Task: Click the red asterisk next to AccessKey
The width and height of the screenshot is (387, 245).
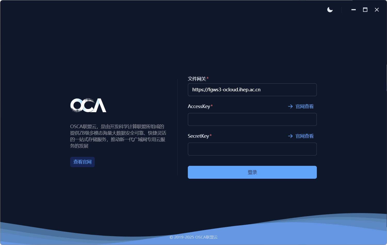Action: 212,106
